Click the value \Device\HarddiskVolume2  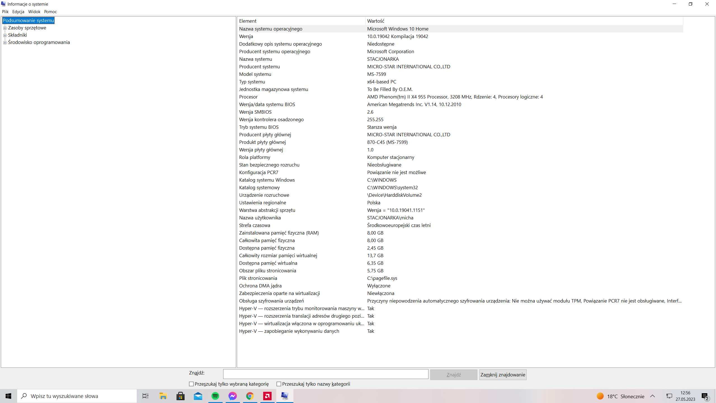[x=394, y=195]
